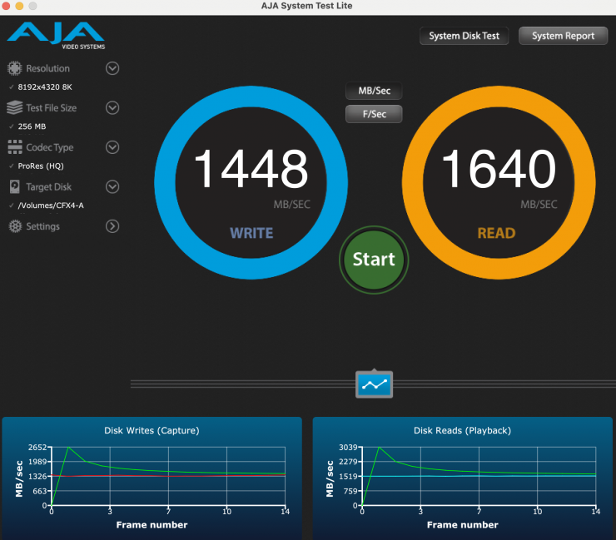Click the Target Disk drive icon
The width and height of the screenshot is (616, 540).
pos(14,187)
